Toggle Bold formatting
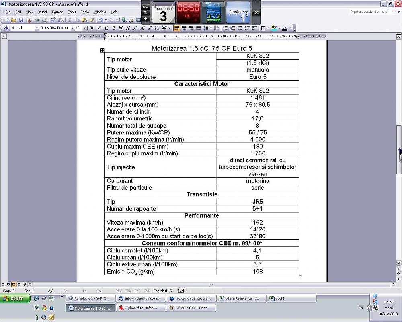 tap(92, 28)
